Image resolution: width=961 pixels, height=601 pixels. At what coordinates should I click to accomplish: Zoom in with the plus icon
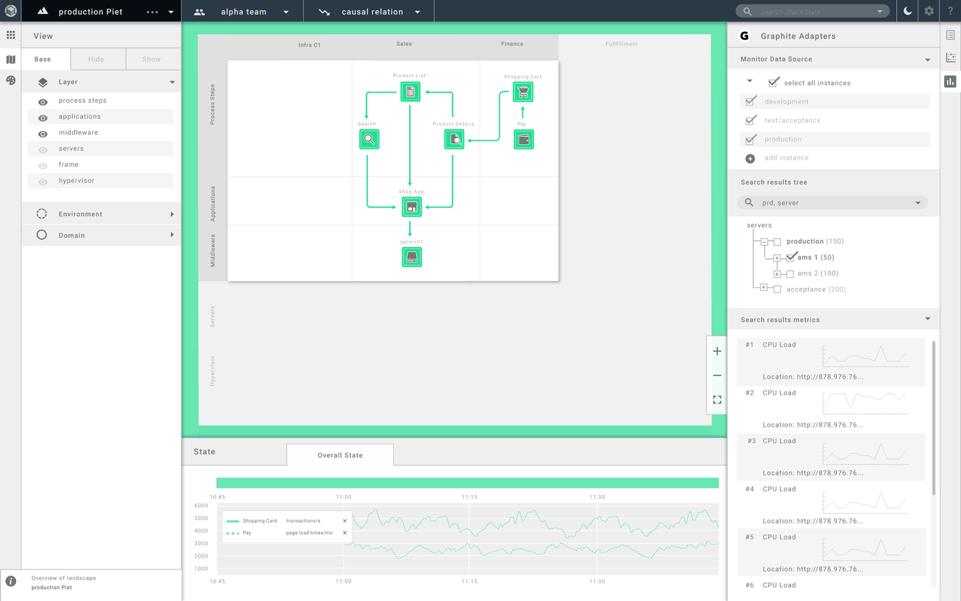[717, 351]
